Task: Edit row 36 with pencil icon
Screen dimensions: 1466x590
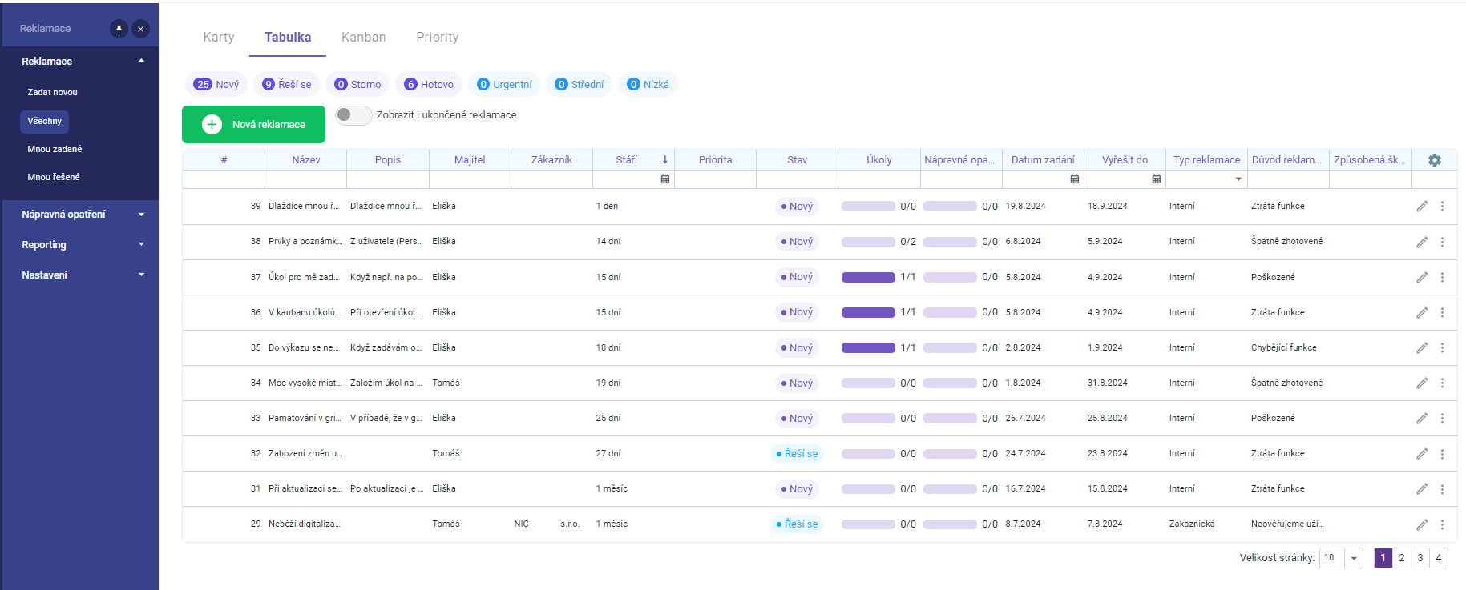Action: coord(1422,312)
